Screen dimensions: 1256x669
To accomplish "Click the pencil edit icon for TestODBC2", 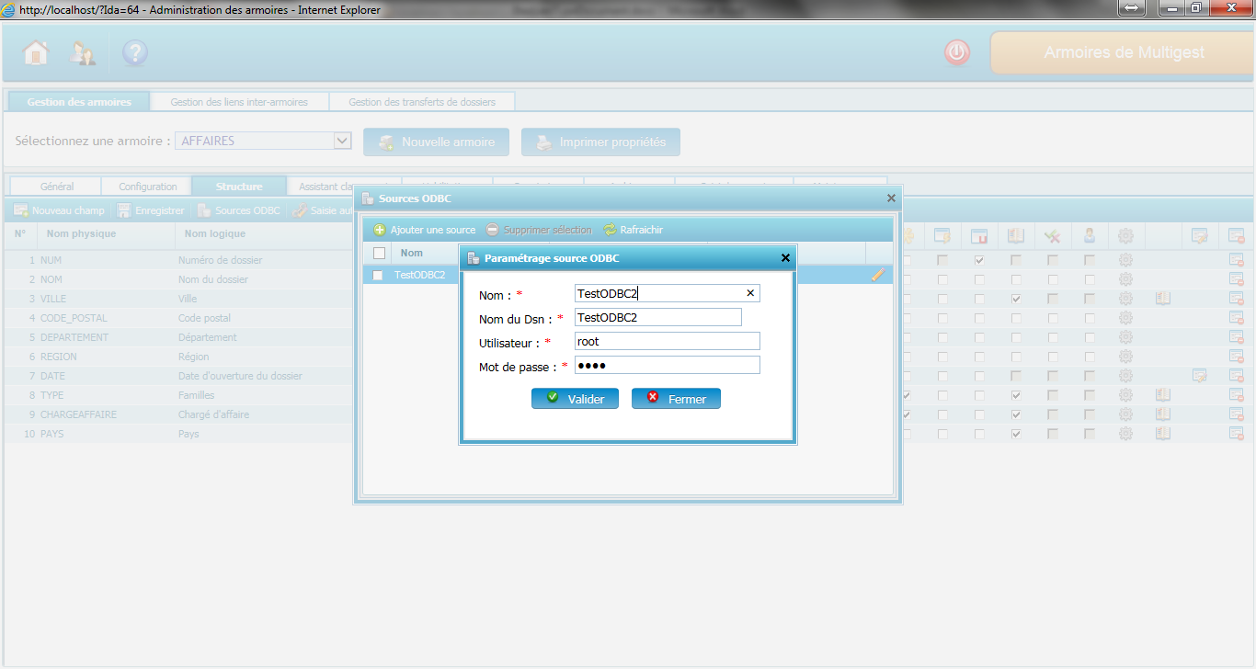I will (878, 274).
